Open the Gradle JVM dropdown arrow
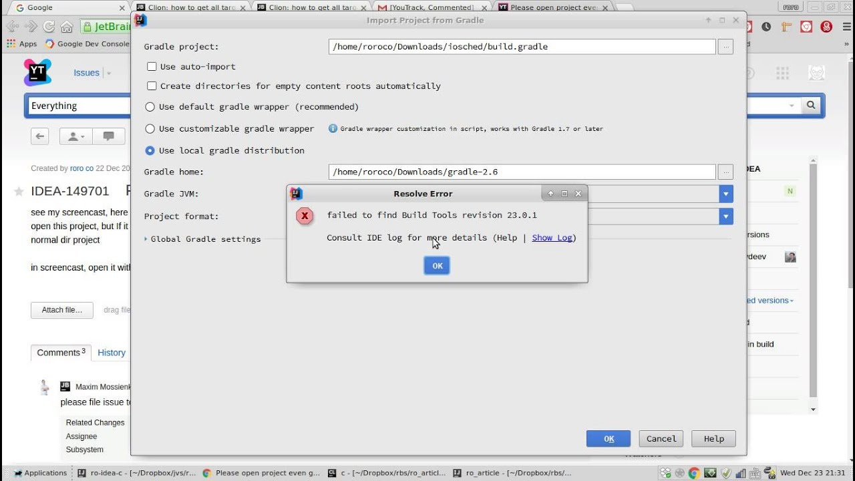This screenshot has height=481, width=855. [x=726, y=194]
